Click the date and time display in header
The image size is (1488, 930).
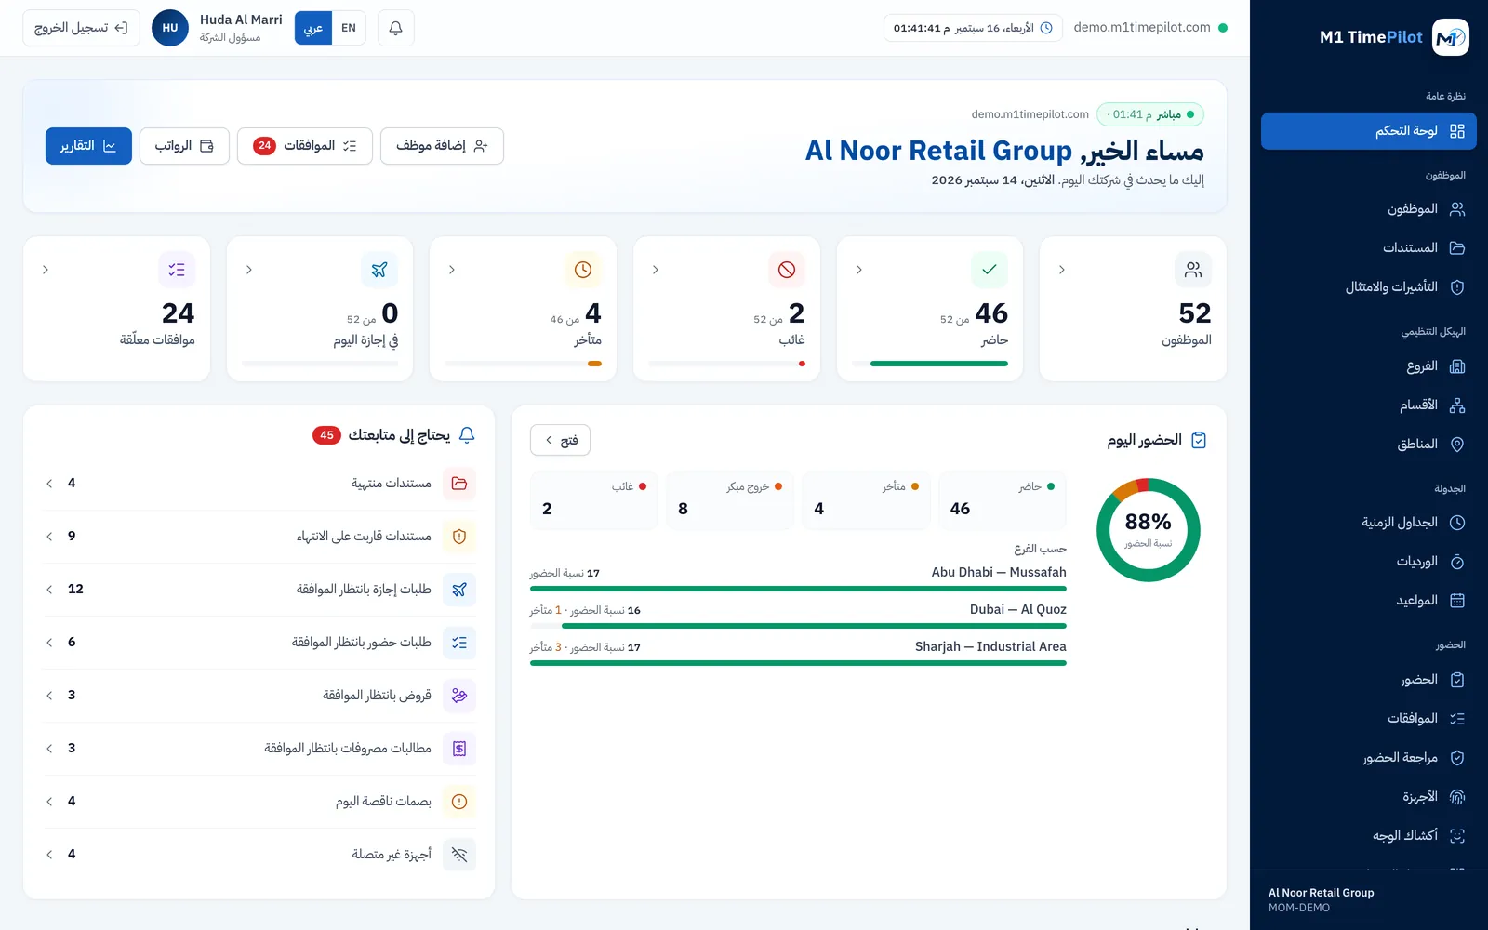(973, 28)
